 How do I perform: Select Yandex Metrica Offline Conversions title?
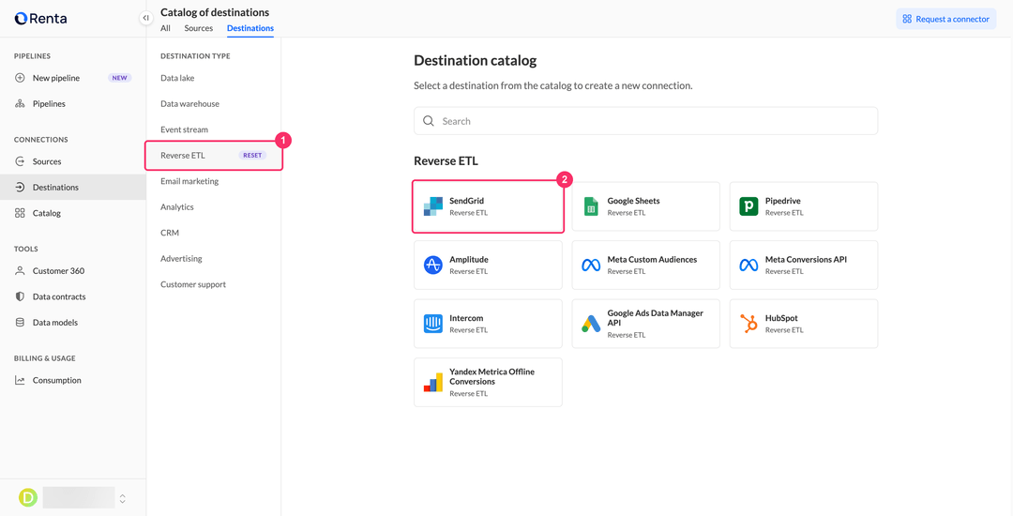coord(491,376)
